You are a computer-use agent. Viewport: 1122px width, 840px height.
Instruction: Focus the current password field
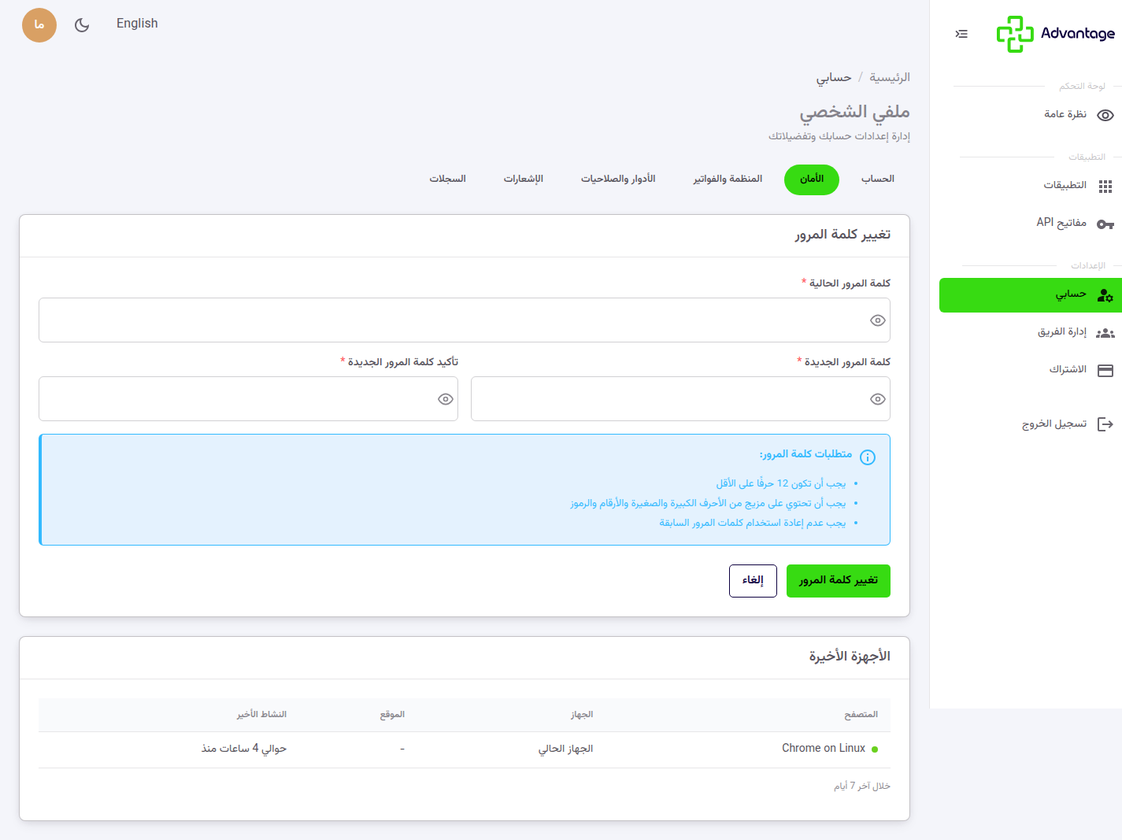[x=465, y=320]
